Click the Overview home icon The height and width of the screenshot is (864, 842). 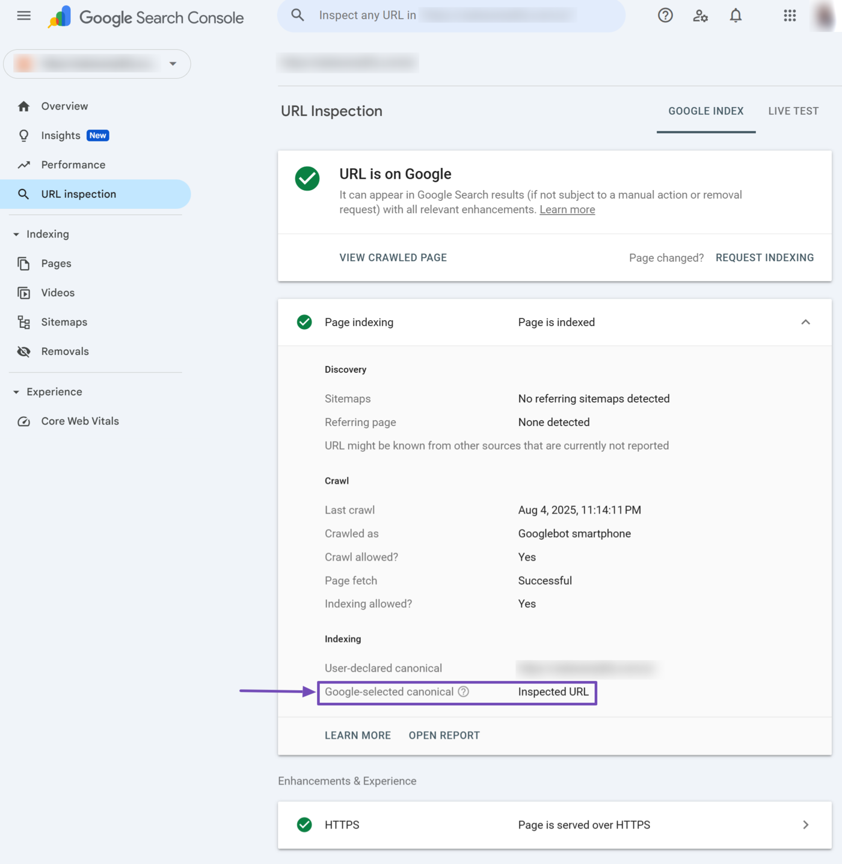click(23, 106)
